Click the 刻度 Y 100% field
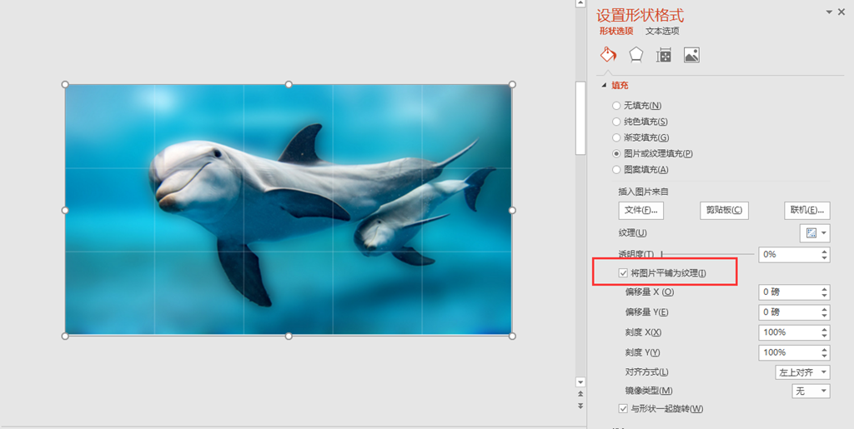The image size is (854, 429). pos(789,352)
